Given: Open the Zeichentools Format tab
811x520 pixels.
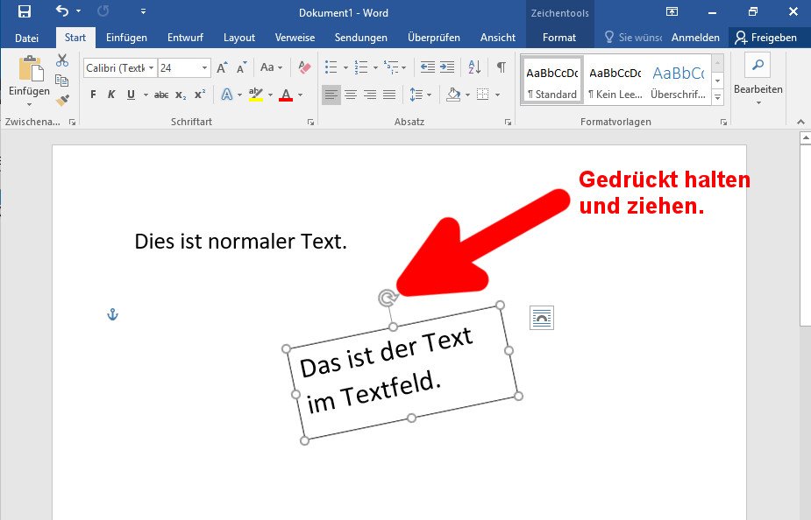Looking at the screenshot, I should 559,38.
